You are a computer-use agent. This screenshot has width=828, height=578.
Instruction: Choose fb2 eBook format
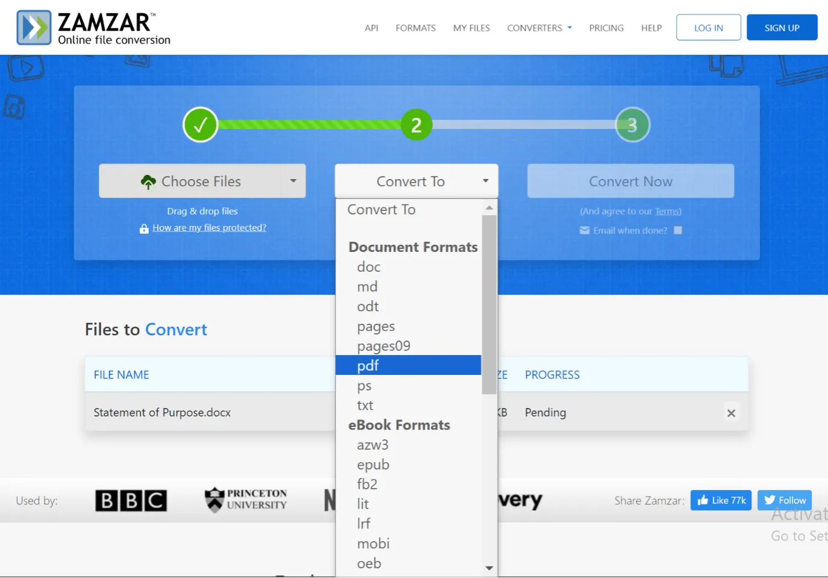coord(408,485)
